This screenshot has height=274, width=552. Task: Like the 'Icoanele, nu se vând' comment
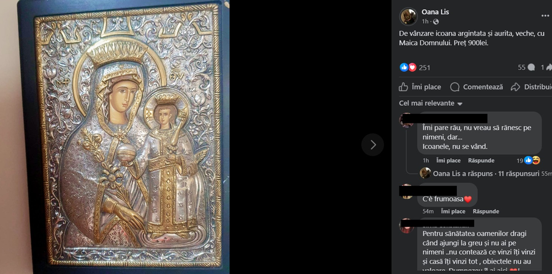(448, 161)
